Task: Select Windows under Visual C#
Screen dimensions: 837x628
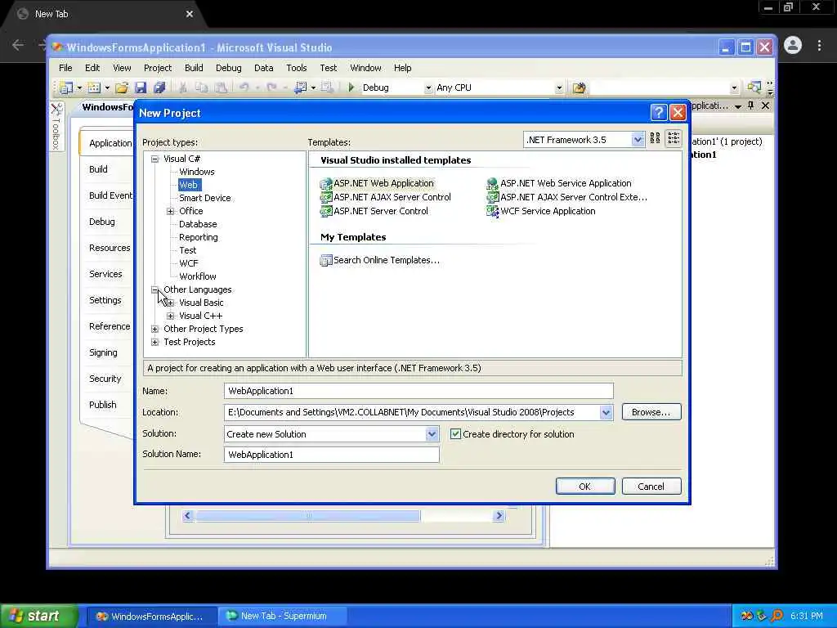Action: (x=197, y=172)
